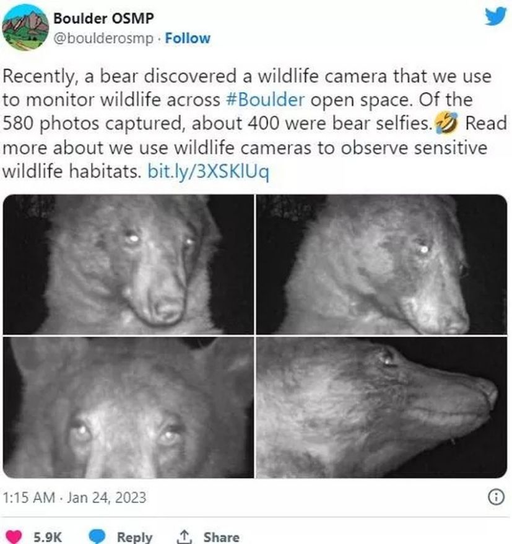Click the 1:15 AM Jan 24, 2023 timestamp
Image resolution: width=512 pixels, height=544 pixels.
[74, 498]
